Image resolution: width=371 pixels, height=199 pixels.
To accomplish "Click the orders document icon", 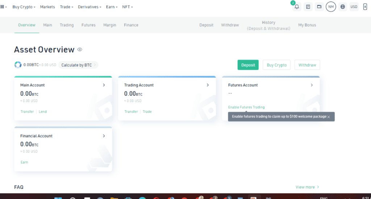I will pyautogui.click(x=308, y=7).
